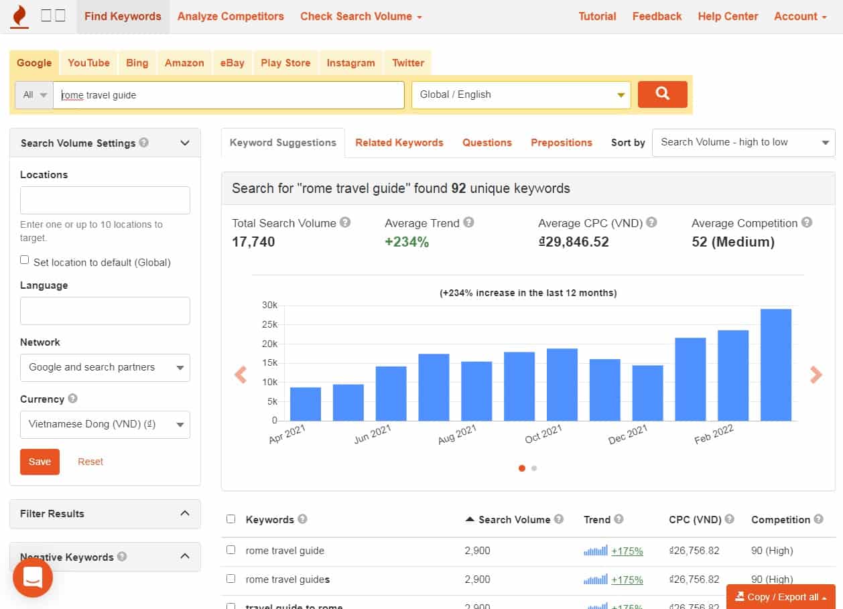Switch to the Instagram tab
Screen dimensions: 843x609
pyautogui.click(x=350, y=62)
